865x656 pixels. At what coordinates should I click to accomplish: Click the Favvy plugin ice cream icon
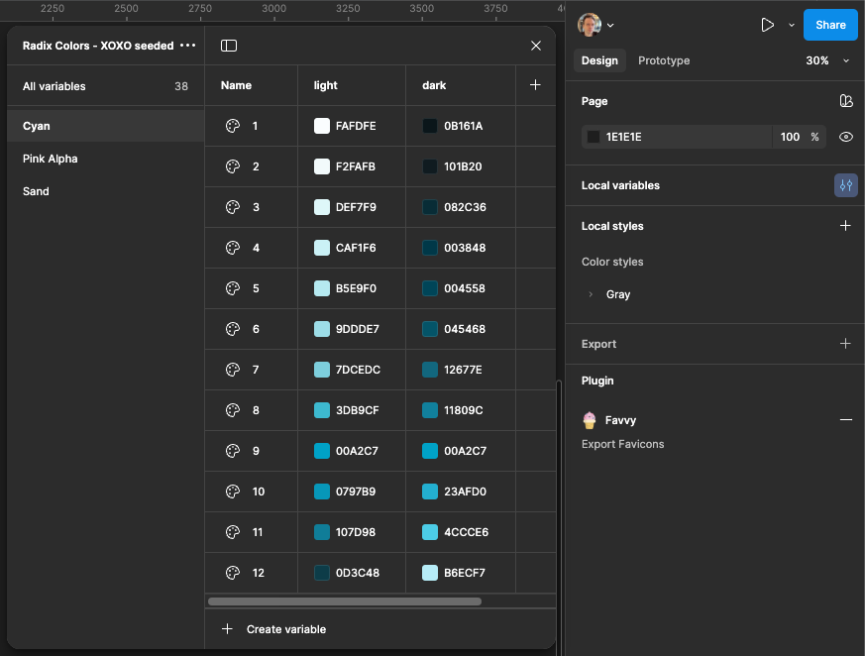point(591,419)
